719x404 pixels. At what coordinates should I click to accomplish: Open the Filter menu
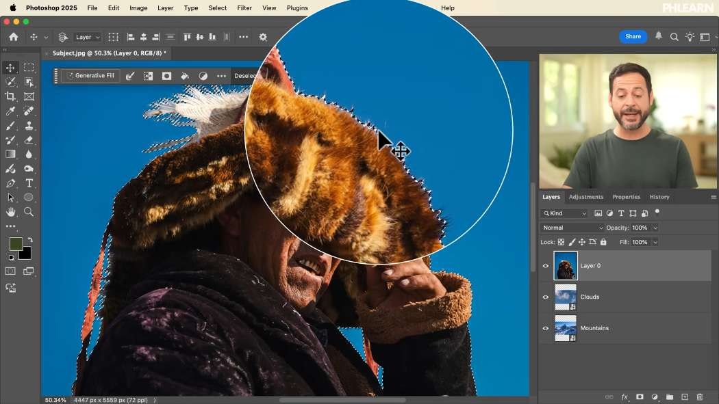[244, 8]
